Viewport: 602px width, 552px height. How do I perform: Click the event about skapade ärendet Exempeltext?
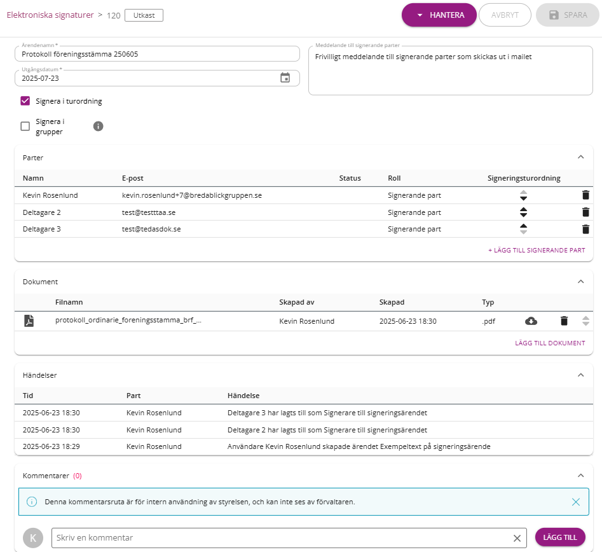point(359,446)
